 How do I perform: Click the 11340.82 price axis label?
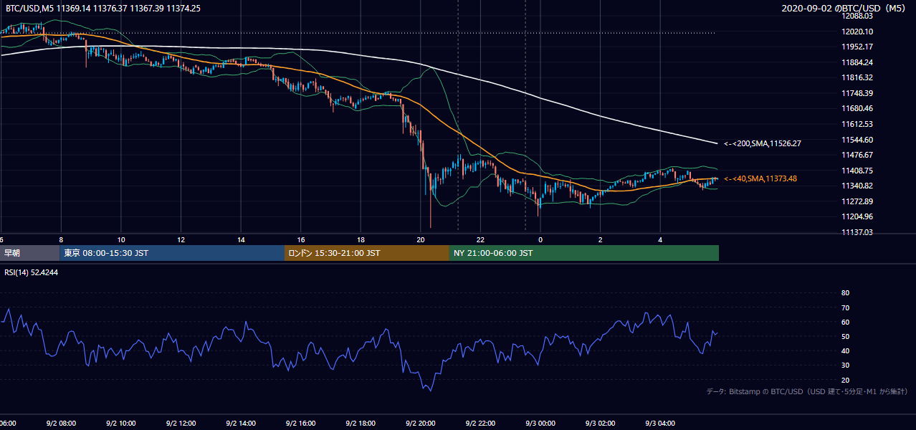click(857, 186)
